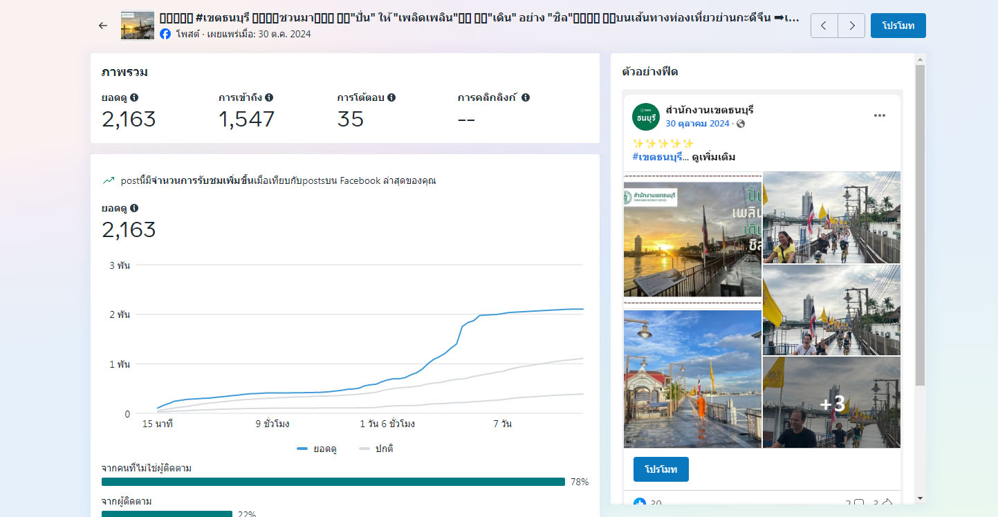Image resolution: width=998 pixels, height=517 pixels.
Task: Click the Facebook logo beside โพสต์ label
Action: 165,34
